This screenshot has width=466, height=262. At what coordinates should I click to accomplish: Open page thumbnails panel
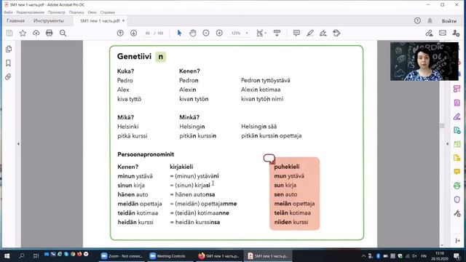(x=9, y=49)
